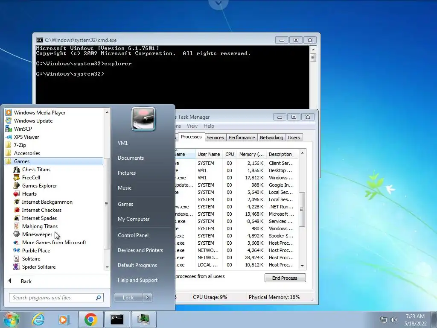Click the user account picture
Screen dimensions: 437x328
coord(143,119)
